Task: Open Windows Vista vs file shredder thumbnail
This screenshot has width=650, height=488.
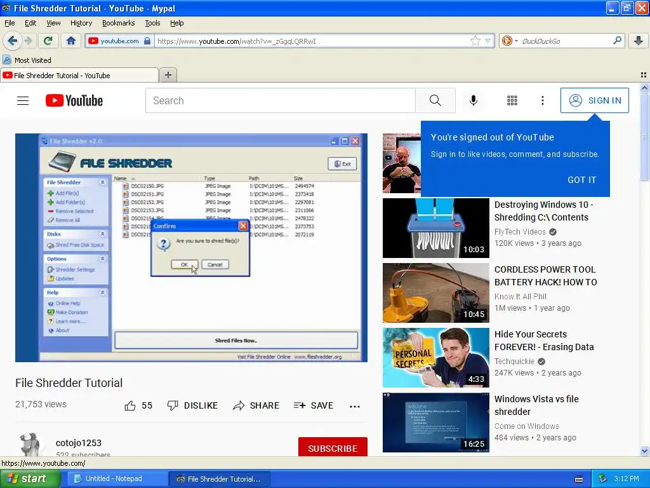Action: tap(435, 422)
